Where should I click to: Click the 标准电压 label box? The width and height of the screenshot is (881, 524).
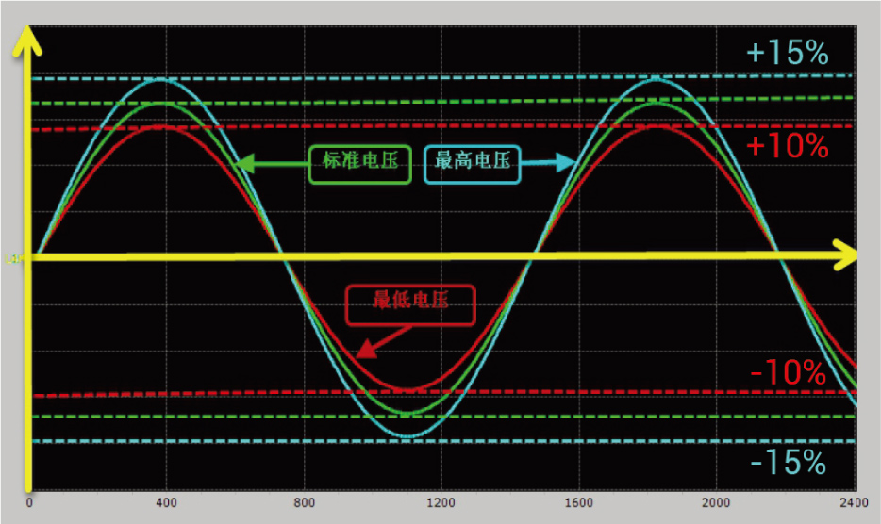[360, 165]
